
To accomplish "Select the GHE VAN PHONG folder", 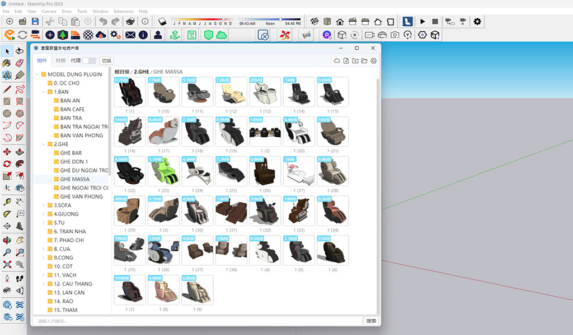I will click(x=81, y=197).
